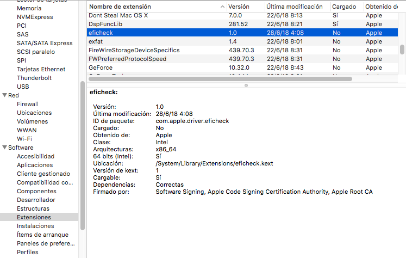Click the split-pane divider handle dot
Screen dimensions: 406x258
[246, 85]
